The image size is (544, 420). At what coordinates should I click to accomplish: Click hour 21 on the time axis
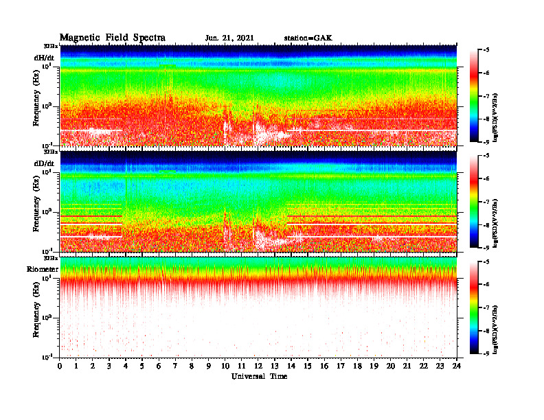click(x=407, y=366)
